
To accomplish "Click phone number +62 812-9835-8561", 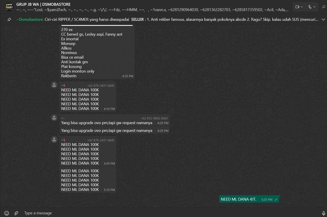I will pyautogui.click(x=155, y=118).
